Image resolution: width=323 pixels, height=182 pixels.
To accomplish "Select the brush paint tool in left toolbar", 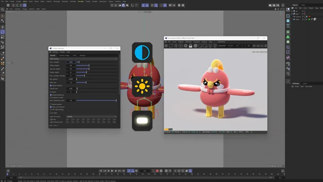I will coord(3,69).
